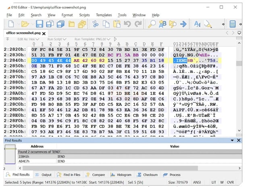
Task: Open the Tools menu
Action: [x=122, y=15]
